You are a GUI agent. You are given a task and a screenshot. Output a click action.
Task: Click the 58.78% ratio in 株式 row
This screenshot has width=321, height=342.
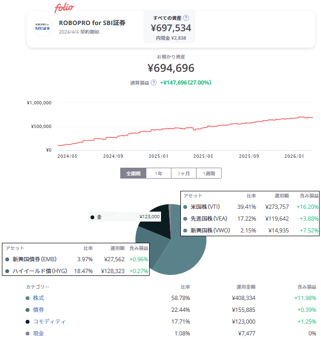[x=180, y=298]
